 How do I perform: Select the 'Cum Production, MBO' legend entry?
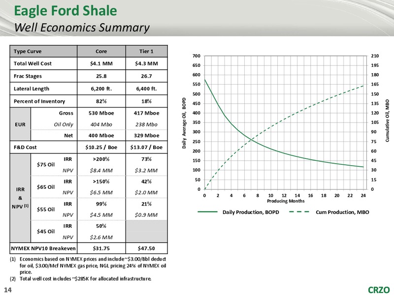(329, 212)
